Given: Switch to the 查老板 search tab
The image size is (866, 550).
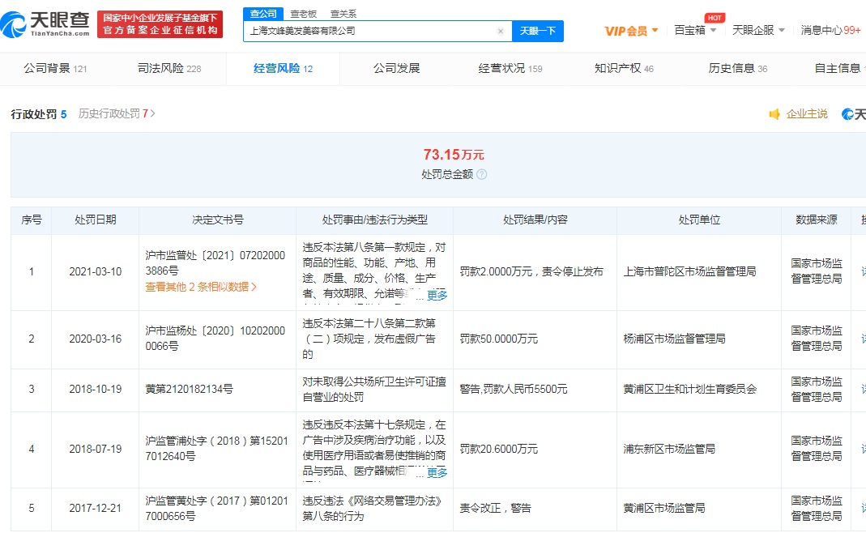Looking at the screenshot, I should click(304, 14).
